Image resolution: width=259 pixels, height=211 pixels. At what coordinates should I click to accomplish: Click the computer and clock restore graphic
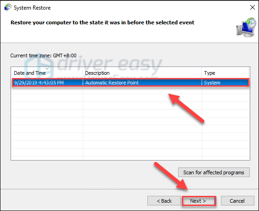(246, 27)
